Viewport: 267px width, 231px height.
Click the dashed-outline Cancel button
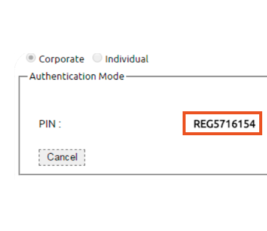click(x=62, y=157)
